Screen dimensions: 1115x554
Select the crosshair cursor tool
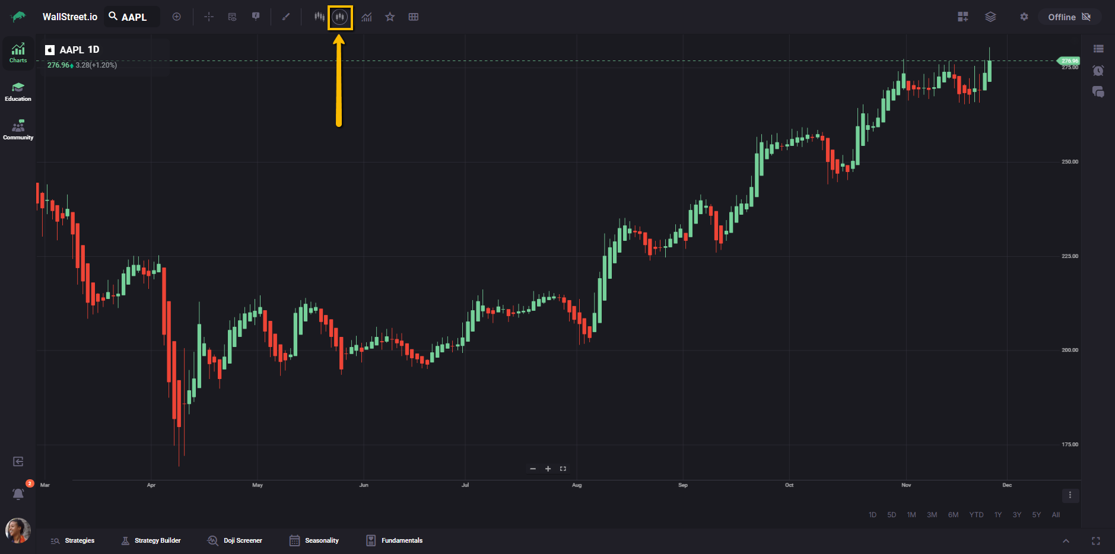pyautogui.click(x=209, y=17)
